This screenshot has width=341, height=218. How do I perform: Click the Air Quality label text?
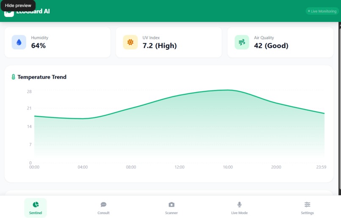tap(264, 38)
